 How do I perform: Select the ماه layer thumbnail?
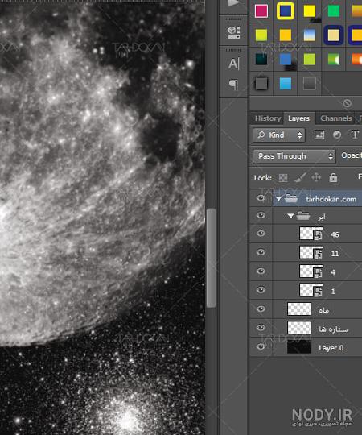point(299,309)
